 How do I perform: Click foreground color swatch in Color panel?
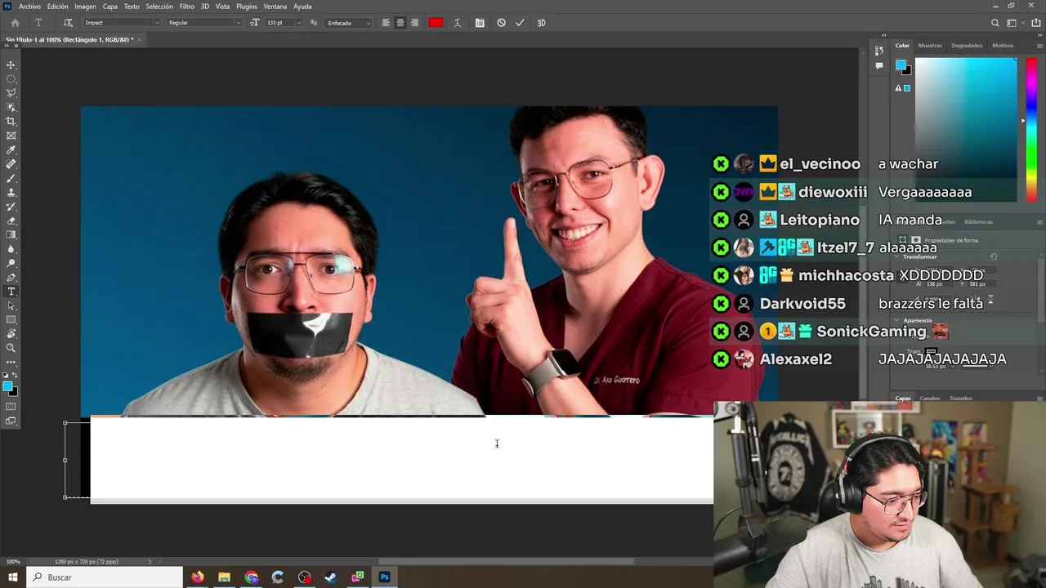(x=901, y=65)
